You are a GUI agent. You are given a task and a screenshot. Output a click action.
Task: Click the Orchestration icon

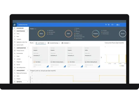click(15, 53)
